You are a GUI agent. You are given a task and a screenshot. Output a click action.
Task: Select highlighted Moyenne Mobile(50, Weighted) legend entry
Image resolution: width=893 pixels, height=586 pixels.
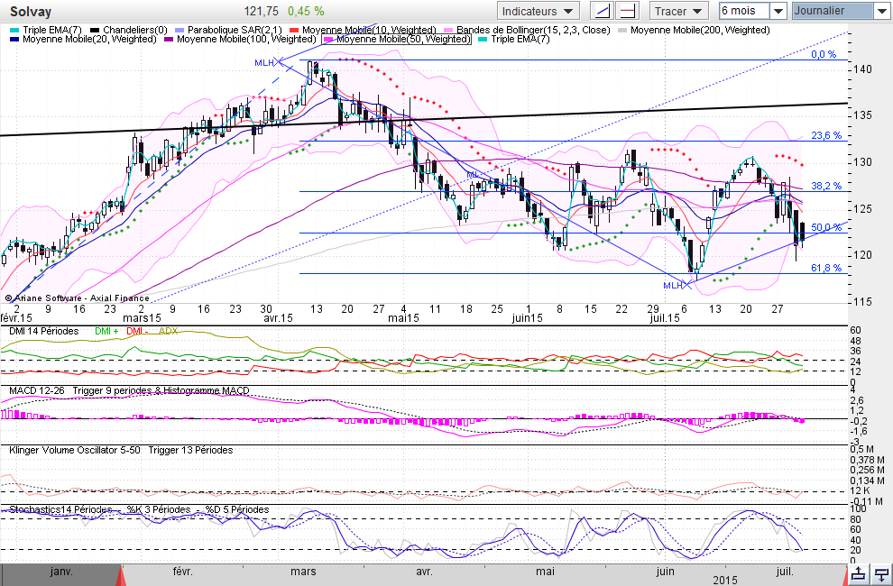tap(396, 40)
